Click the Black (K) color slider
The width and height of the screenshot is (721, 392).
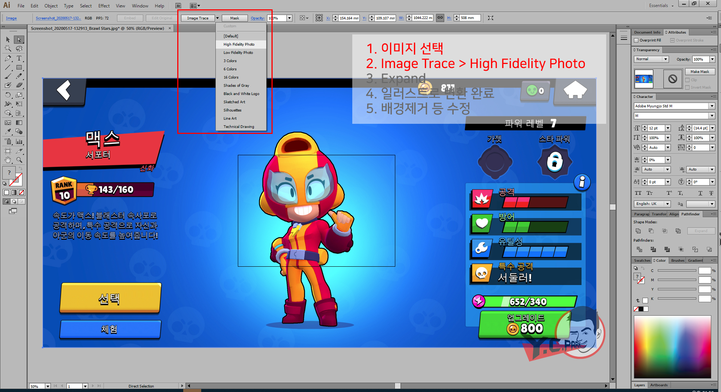(x=677, y=298)
